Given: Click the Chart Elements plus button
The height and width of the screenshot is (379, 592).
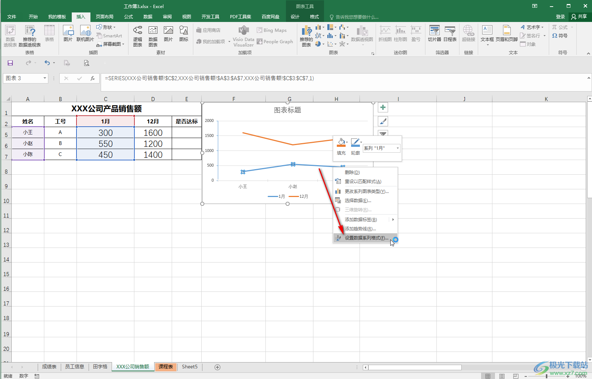Looking at the screenshot, I should point(383,108).
